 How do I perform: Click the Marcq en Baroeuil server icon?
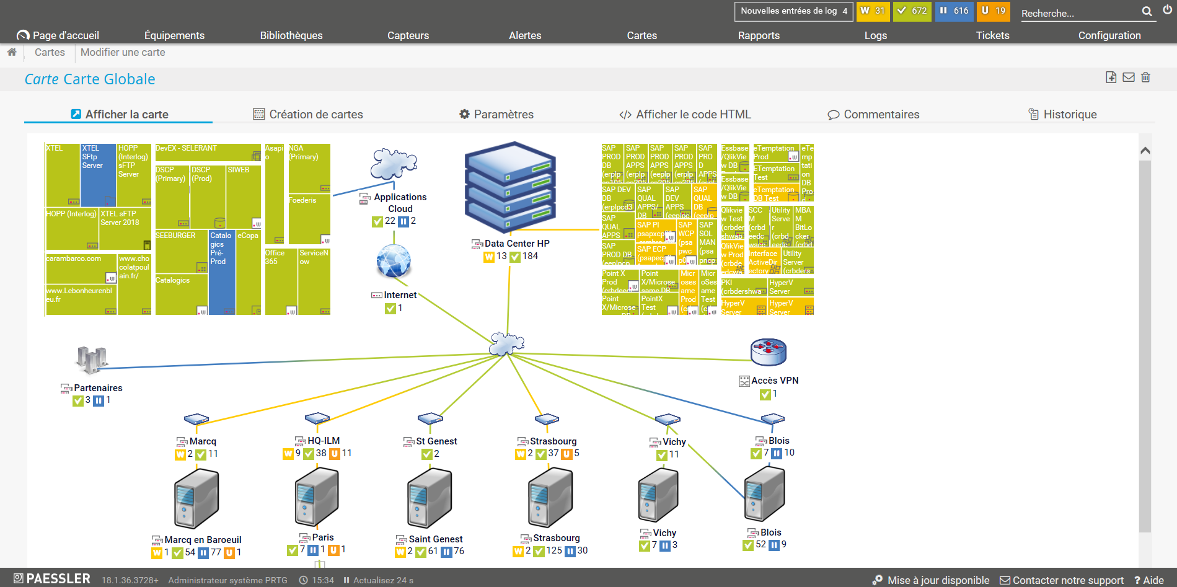196,499
